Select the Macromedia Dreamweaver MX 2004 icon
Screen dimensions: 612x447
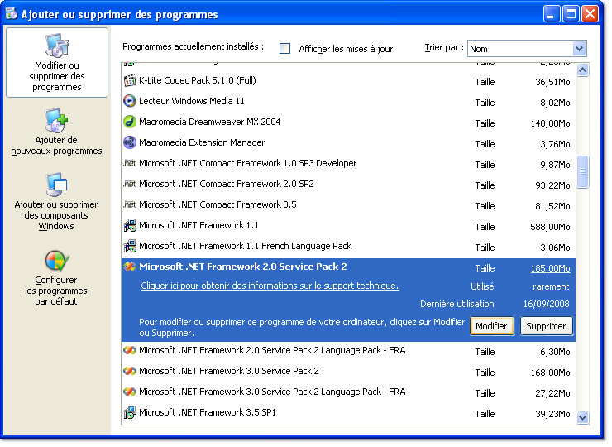click(129, 122)
